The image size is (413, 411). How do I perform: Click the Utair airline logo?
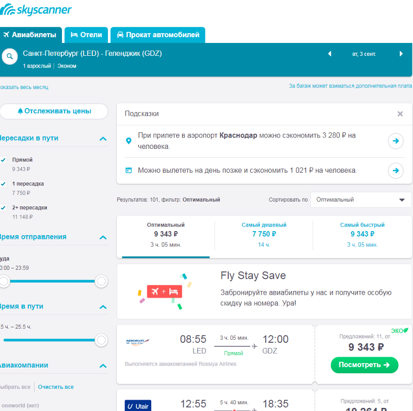[138, 406]
